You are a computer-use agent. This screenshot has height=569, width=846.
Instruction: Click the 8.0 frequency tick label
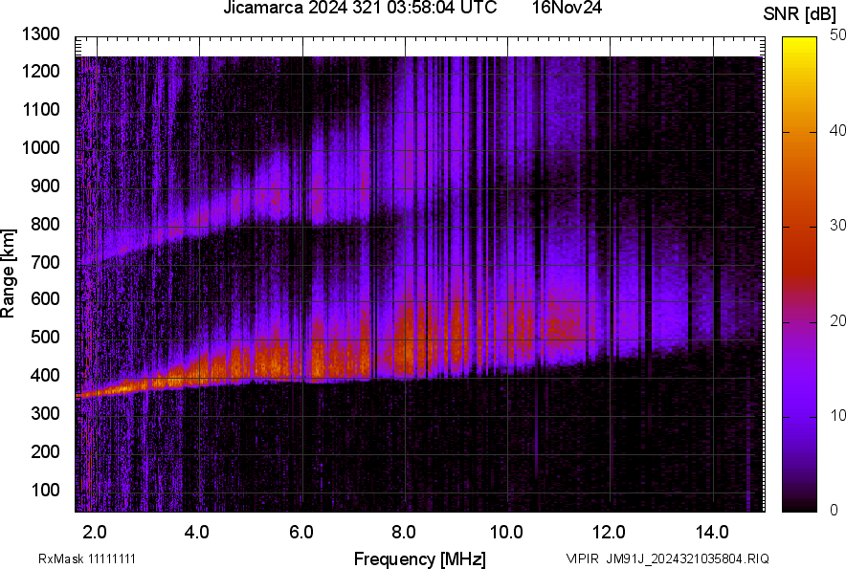tap(404, 533)
